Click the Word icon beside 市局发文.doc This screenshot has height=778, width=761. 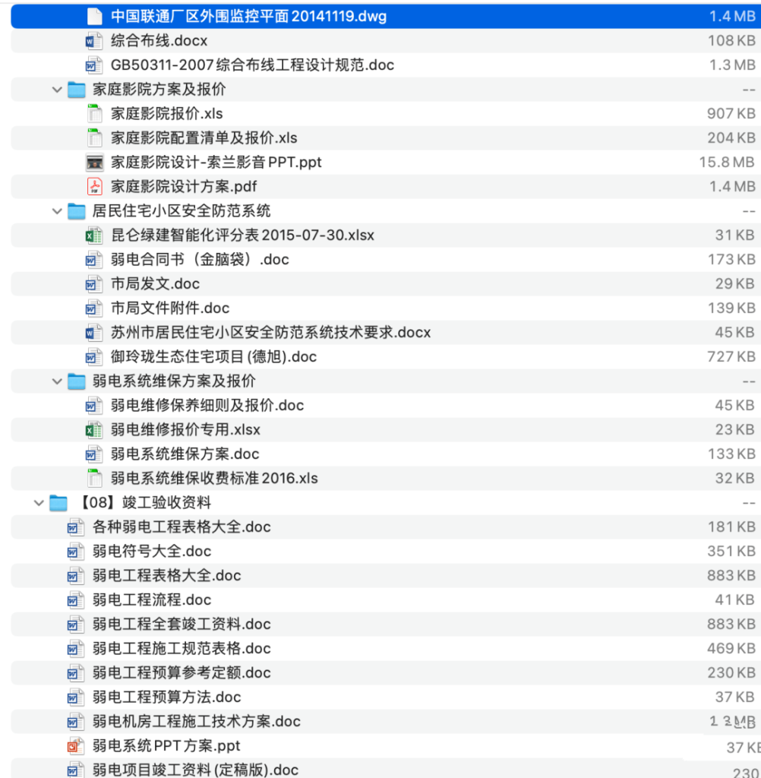(93, 283)
